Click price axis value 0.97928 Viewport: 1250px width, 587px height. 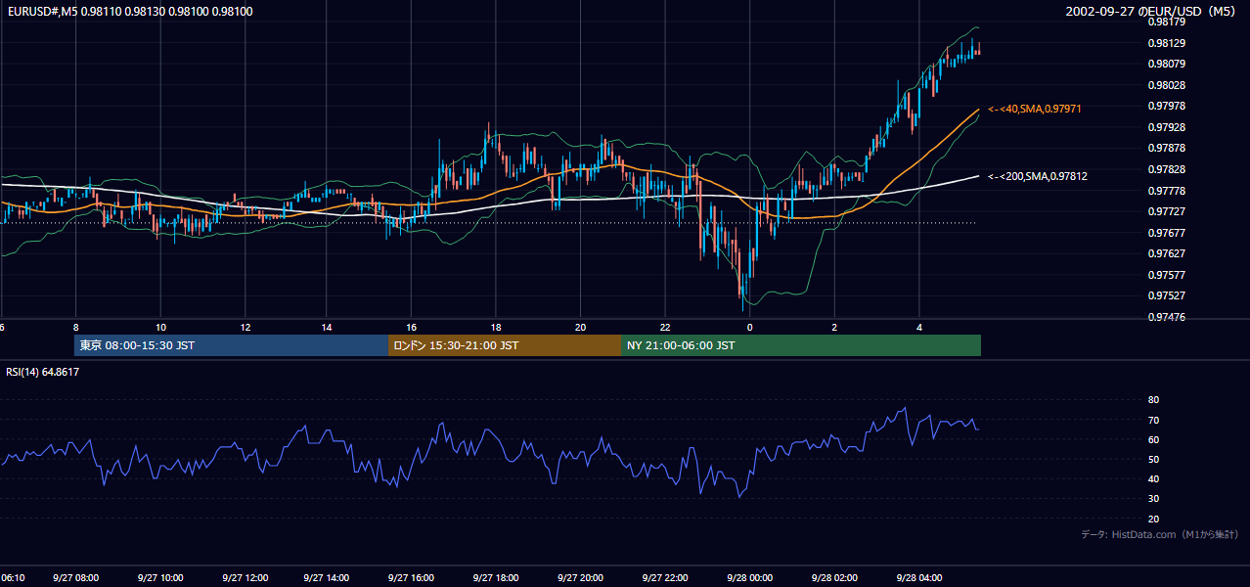(1167, 127)
